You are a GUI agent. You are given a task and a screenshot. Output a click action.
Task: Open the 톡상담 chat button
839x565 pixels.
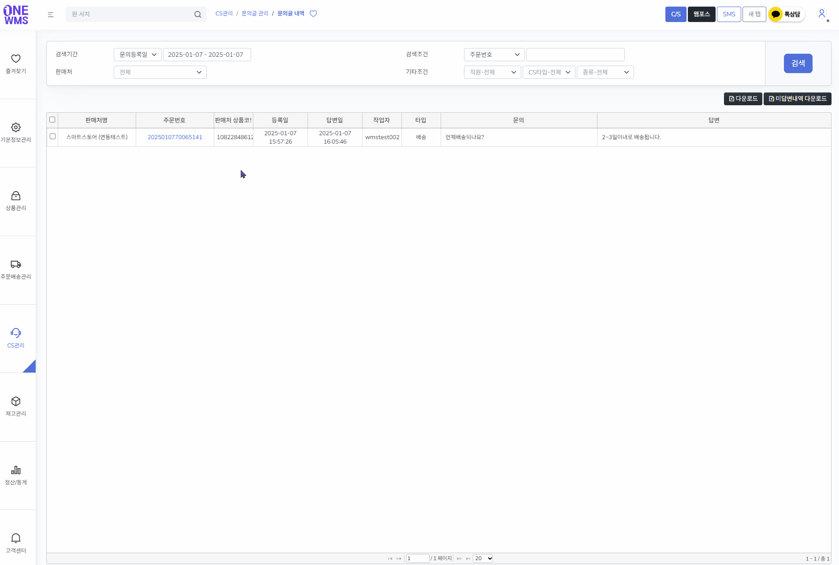point(787,14)
